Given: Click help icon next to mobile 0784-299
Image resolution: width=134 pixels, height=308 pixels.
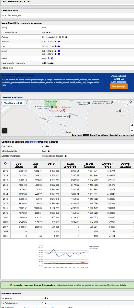Looking at the screenshot, I should (59, 53).
